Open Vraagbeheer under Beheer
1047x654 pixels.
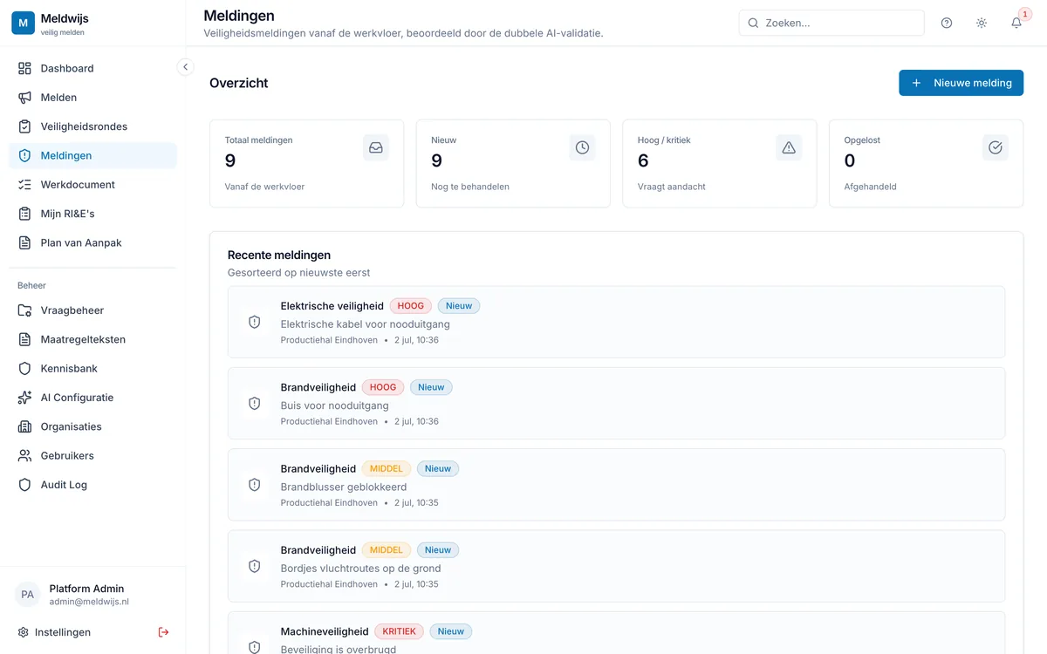tap(92, 310)
